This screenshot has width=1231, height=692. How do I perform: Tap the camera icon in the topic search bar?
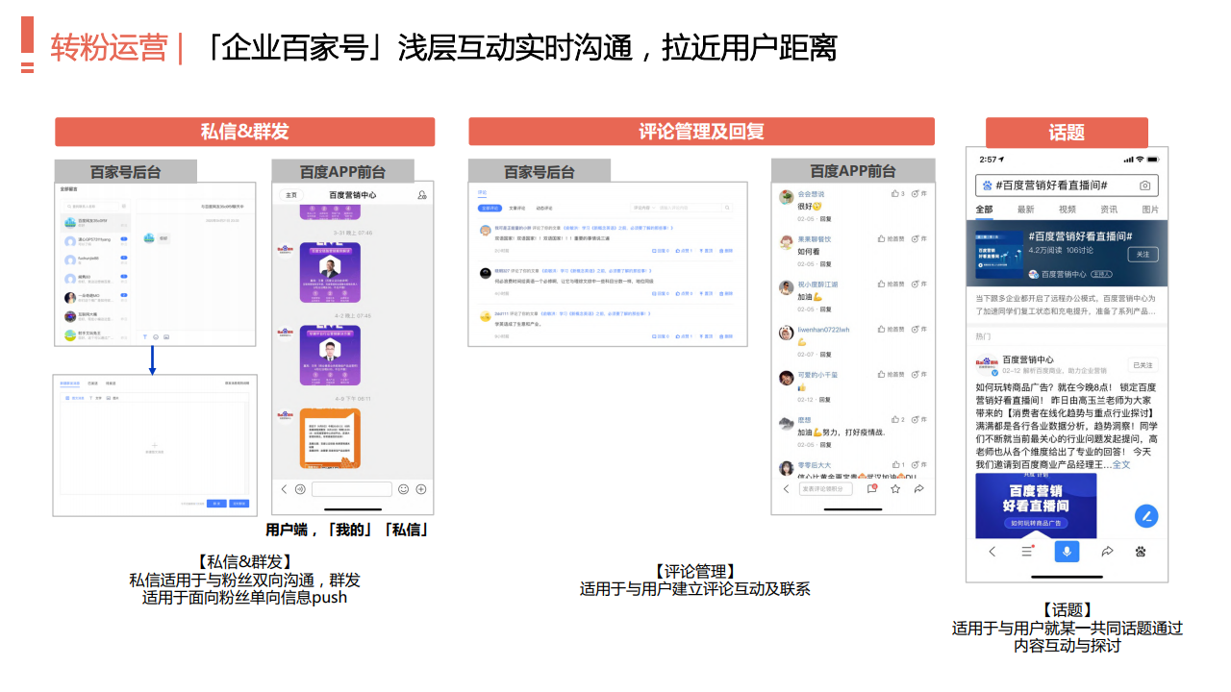1144,185
